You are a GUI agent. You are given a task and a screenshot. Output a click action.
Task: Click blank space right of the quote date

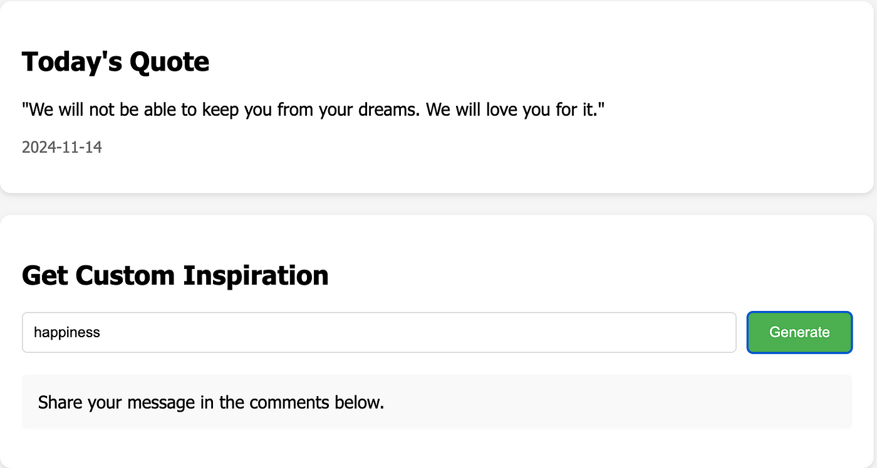438,148
